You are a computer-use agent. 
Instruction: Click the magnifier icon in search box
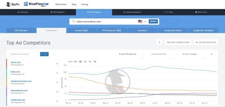pos(74,22)
